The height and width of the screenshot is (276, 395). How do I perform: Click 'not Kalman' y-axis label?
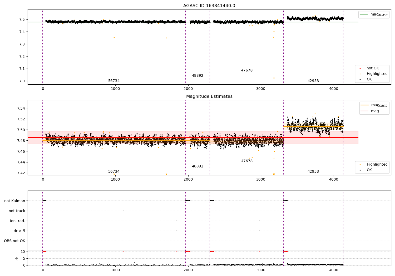tap(15, 201)
